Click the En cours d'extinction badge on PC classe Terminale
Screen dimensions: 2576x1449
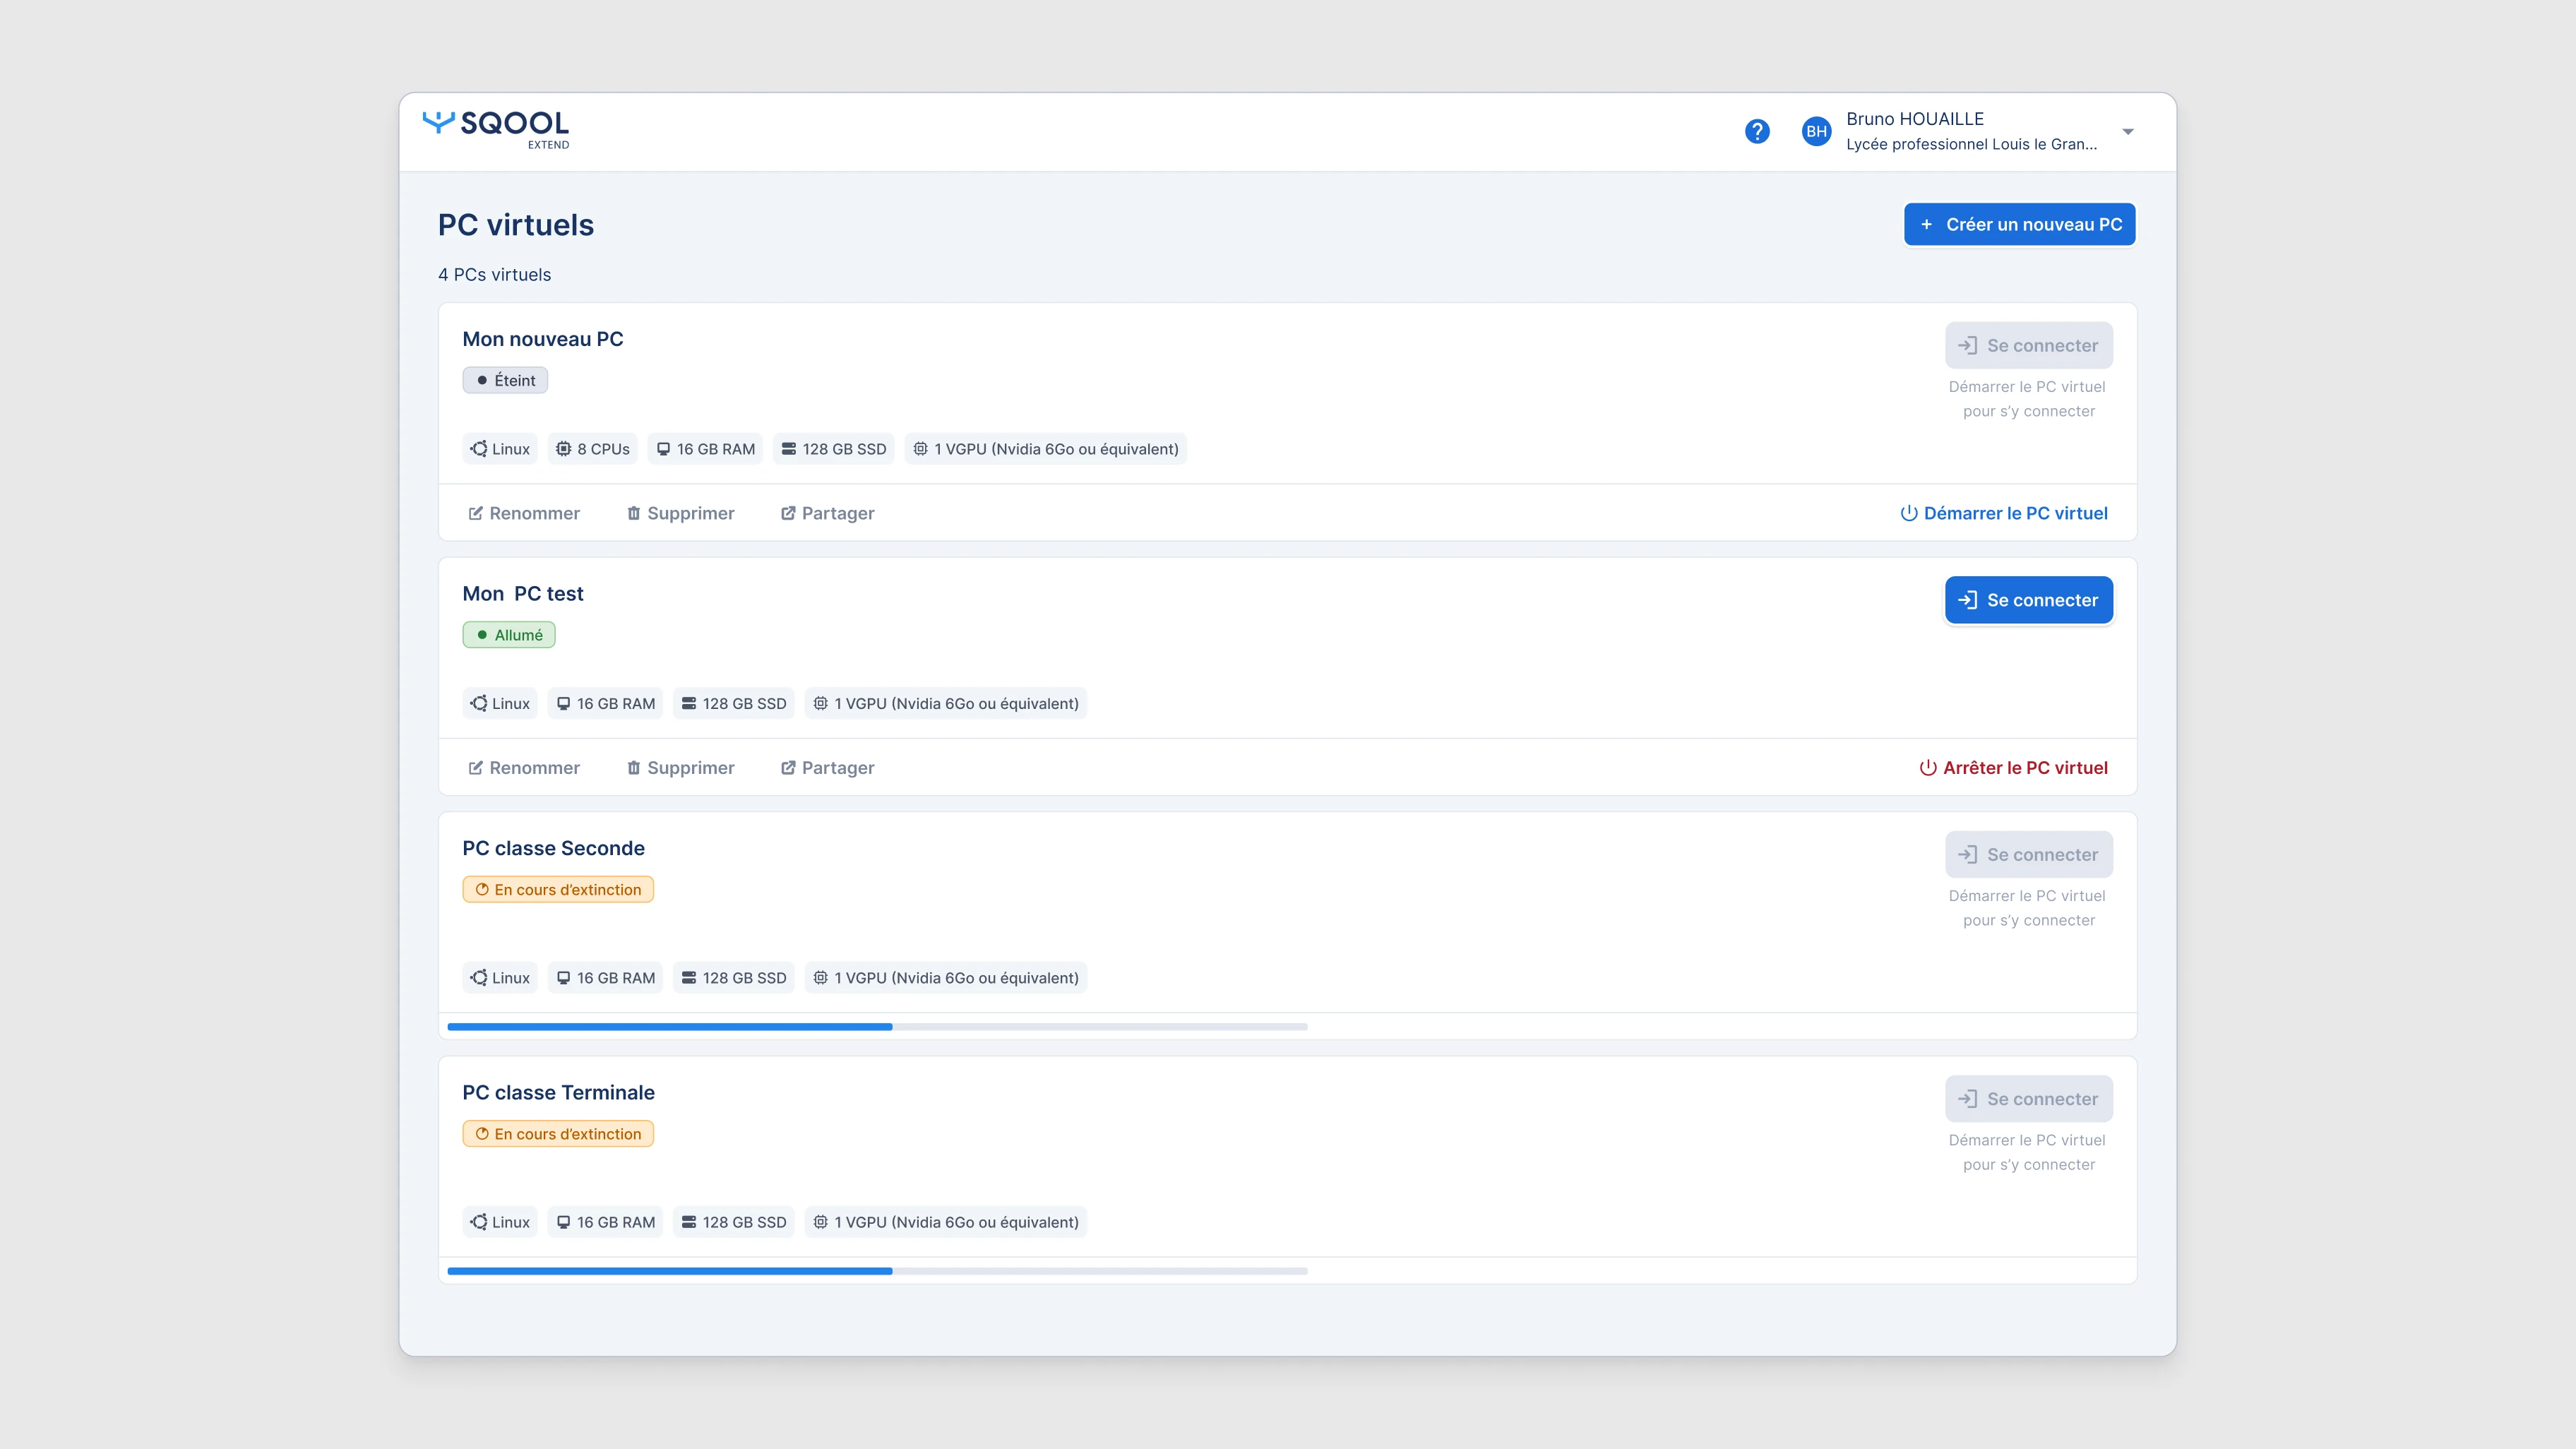(x=557, y=1133)
